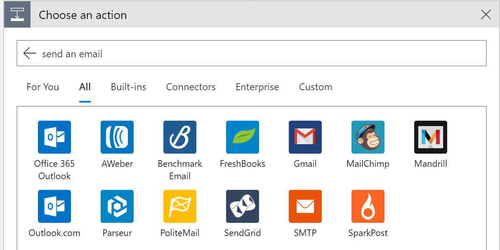
Task: Choose the SendGrid connector icon
Action: coord(243,206)
